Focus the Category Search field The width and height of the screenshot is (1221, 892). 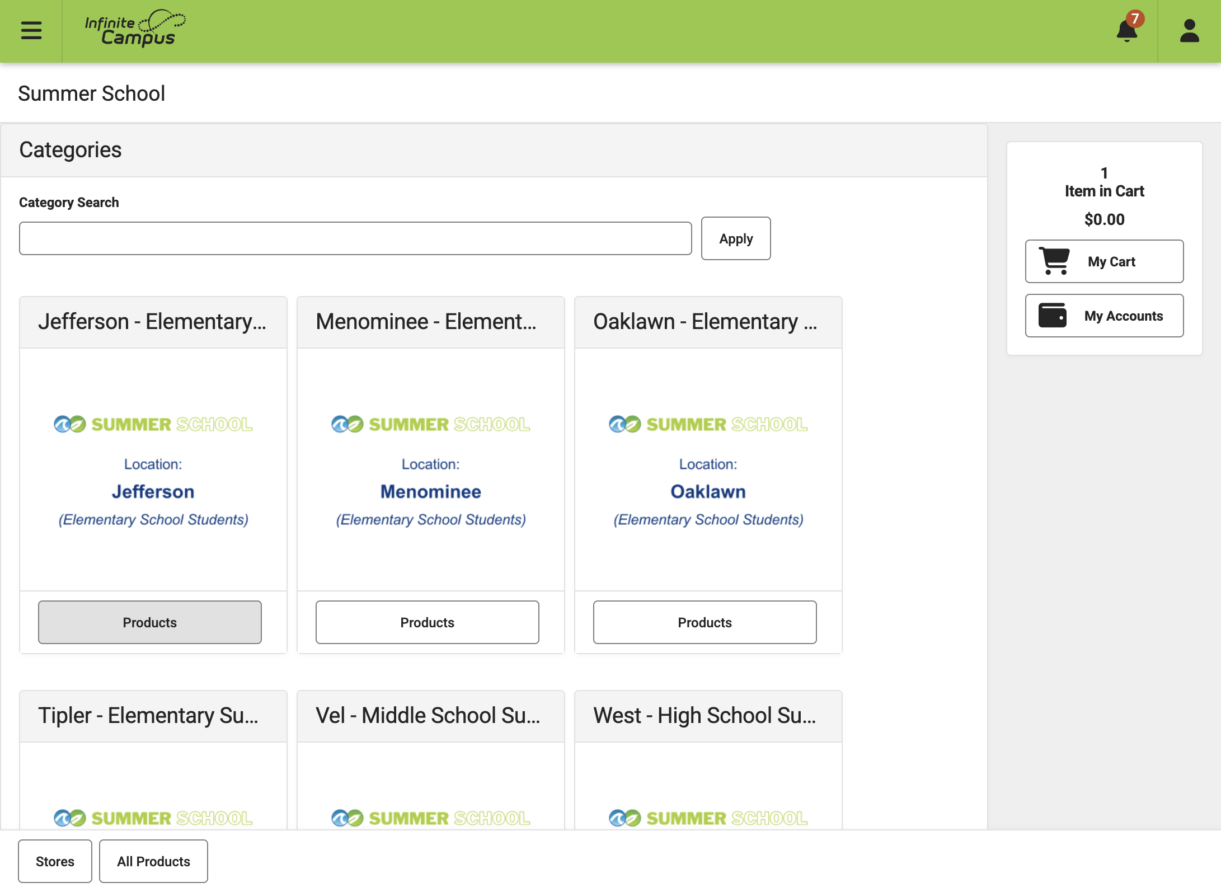355,238
